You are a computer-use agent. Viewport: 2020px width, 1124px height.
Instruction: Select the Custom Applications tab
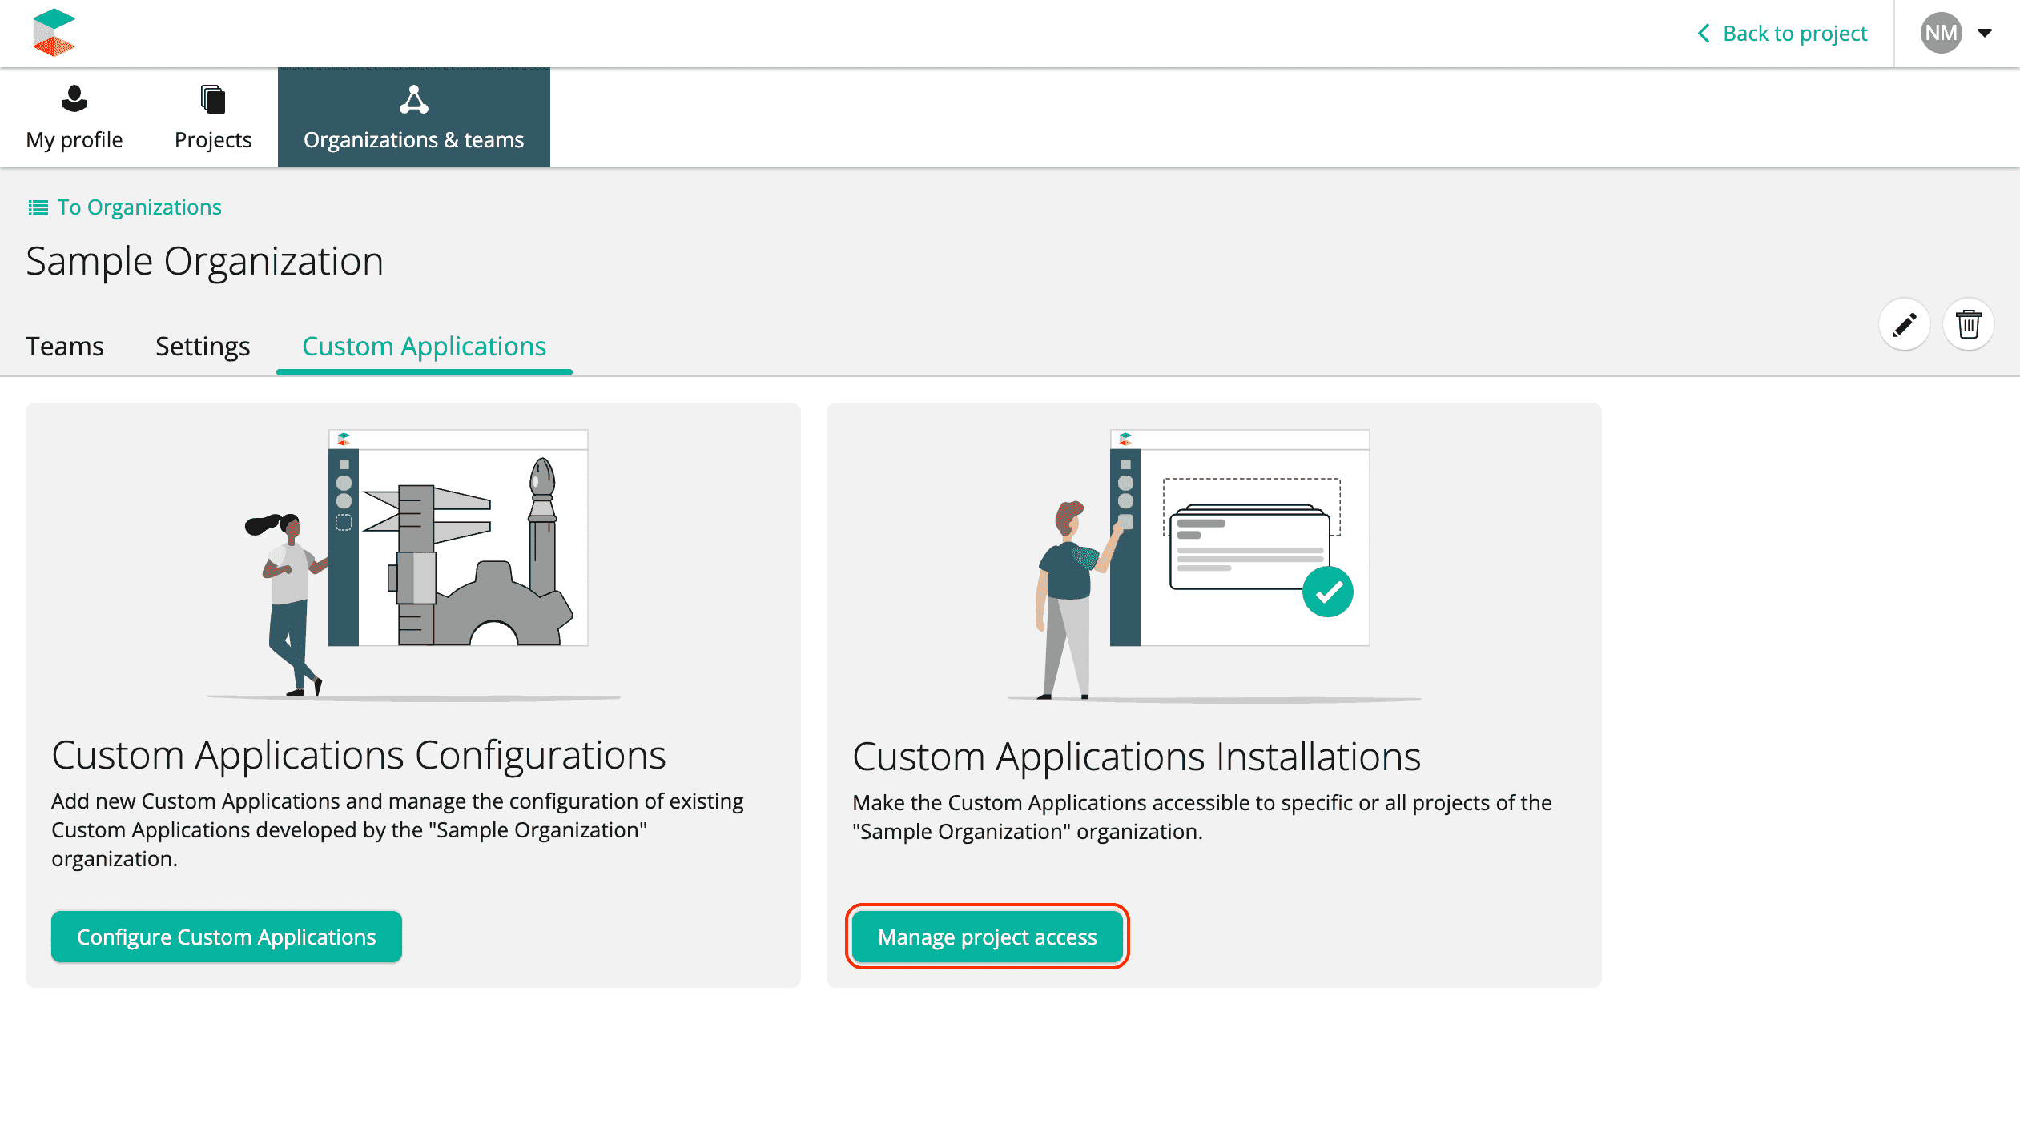[424, 347]
